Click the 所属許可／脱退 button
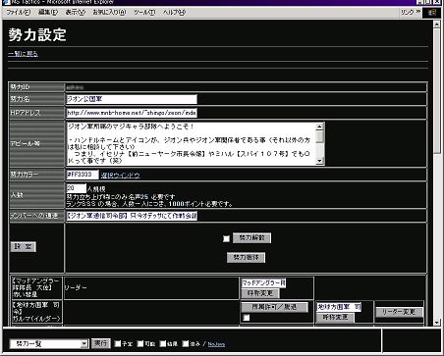 click(x=274, y=307)
